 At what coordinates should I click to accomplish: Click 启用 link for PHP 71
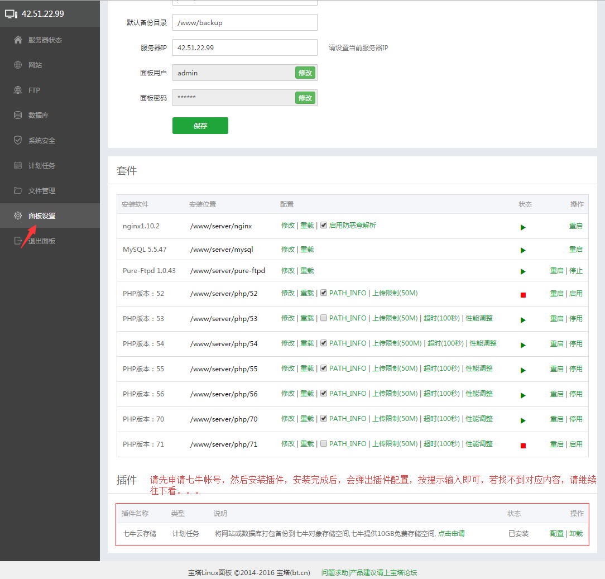[x=575, y=444]
